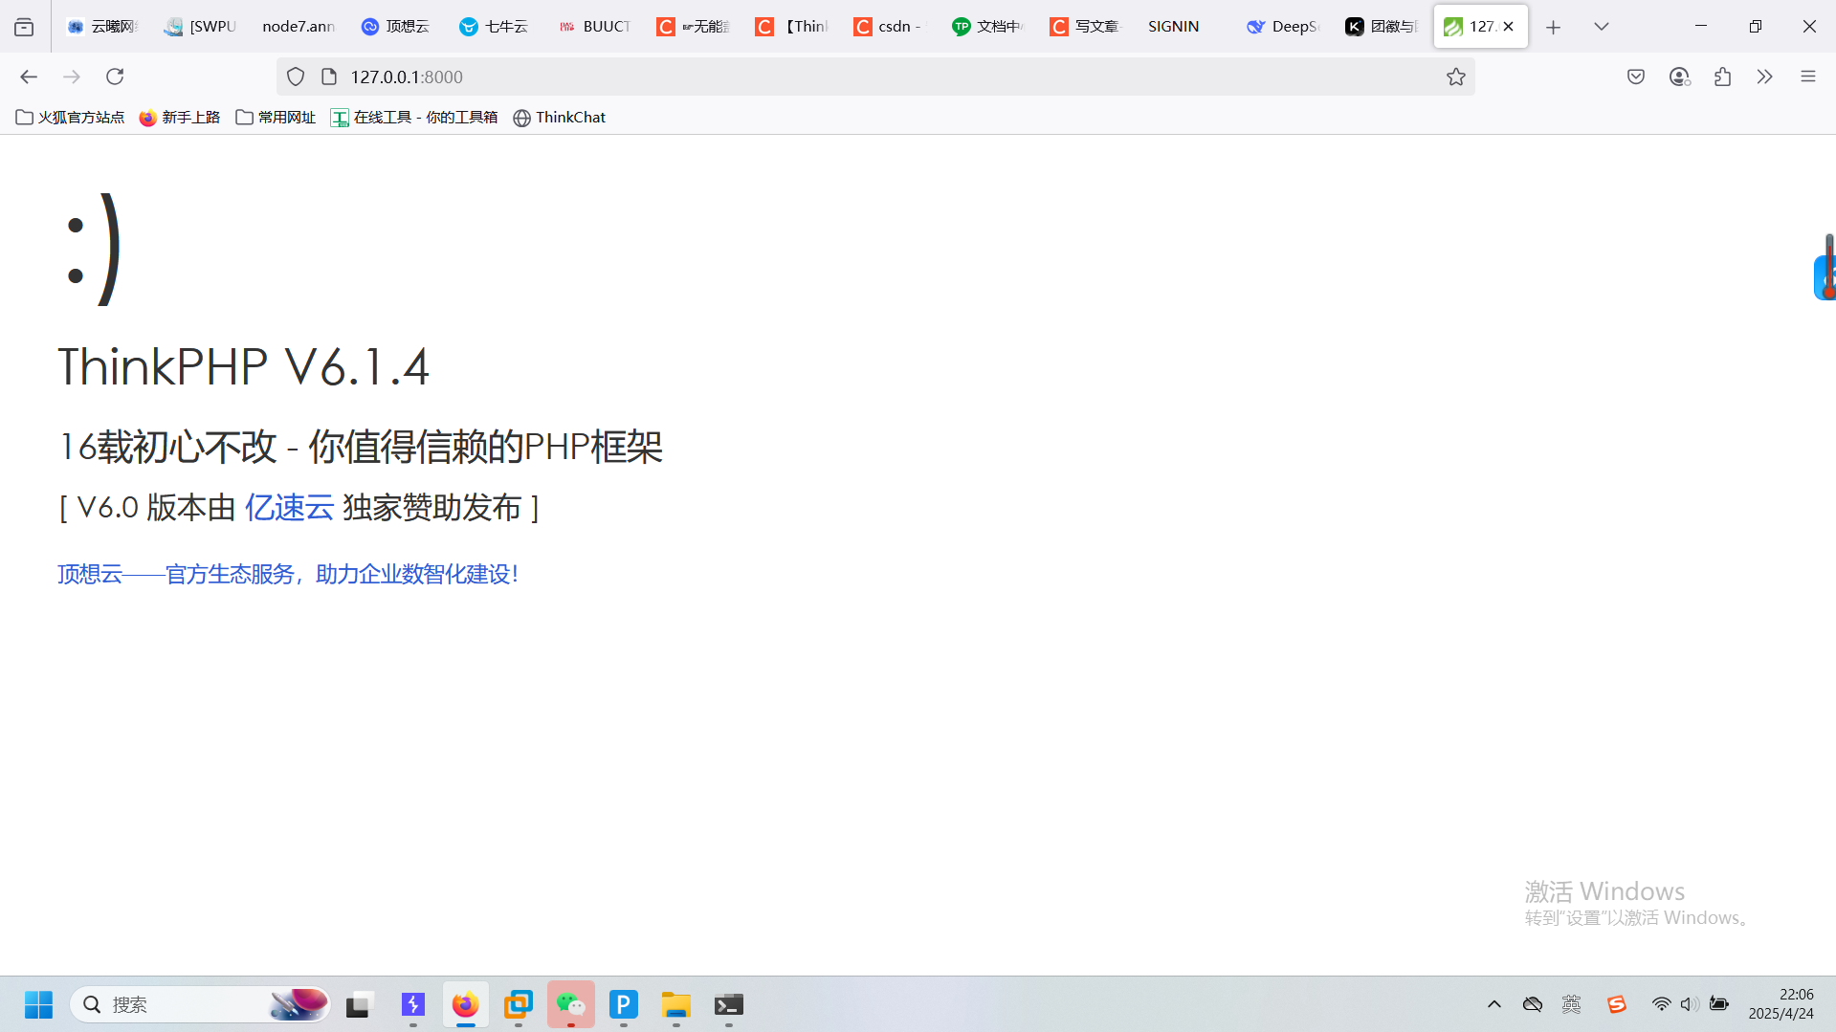Open the cloud sync tray icon
1836x1032 pixels.
1533,1004
